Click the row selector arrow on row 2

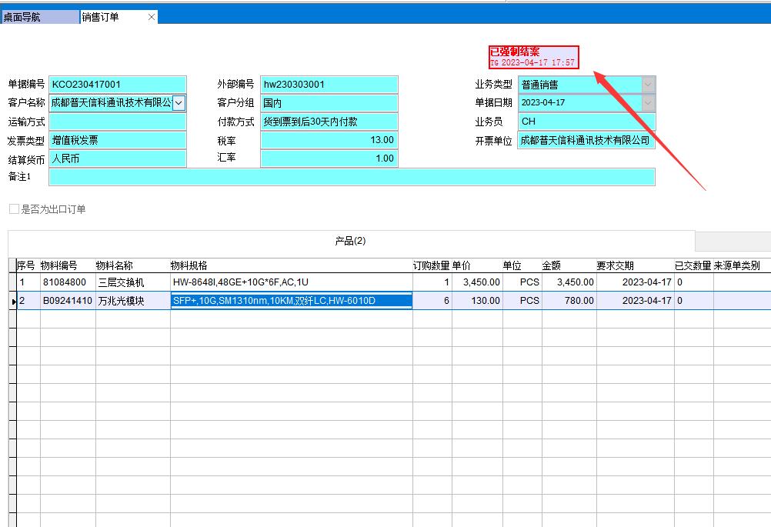12,301
